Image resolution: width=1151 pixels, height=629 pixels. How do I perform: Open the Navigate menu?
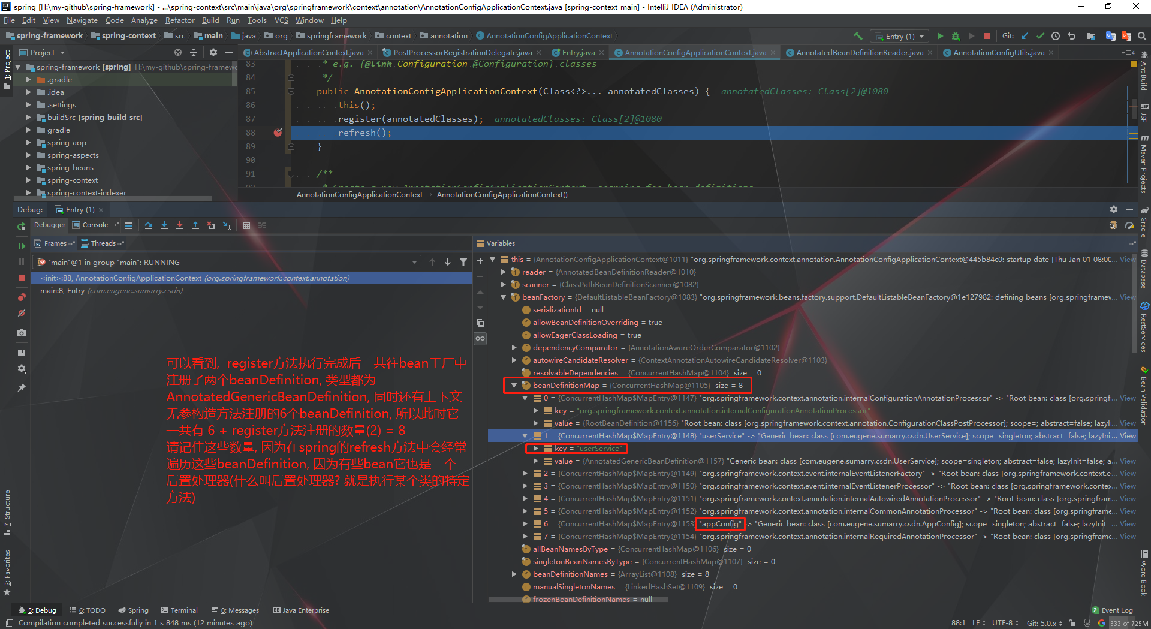82,20
